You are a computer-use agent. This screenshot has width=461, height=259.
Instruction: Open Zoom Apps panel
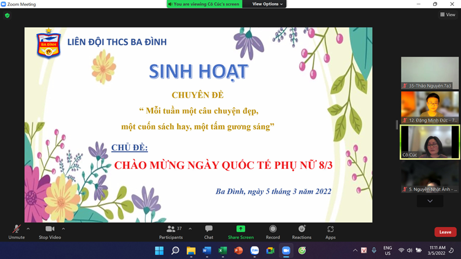(330, 232)
